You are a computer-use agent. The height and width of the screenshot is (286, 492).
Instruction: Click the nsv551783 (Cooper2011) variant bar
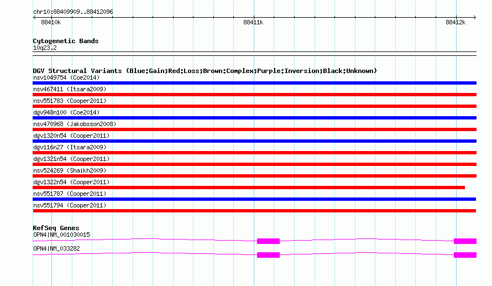254,106
